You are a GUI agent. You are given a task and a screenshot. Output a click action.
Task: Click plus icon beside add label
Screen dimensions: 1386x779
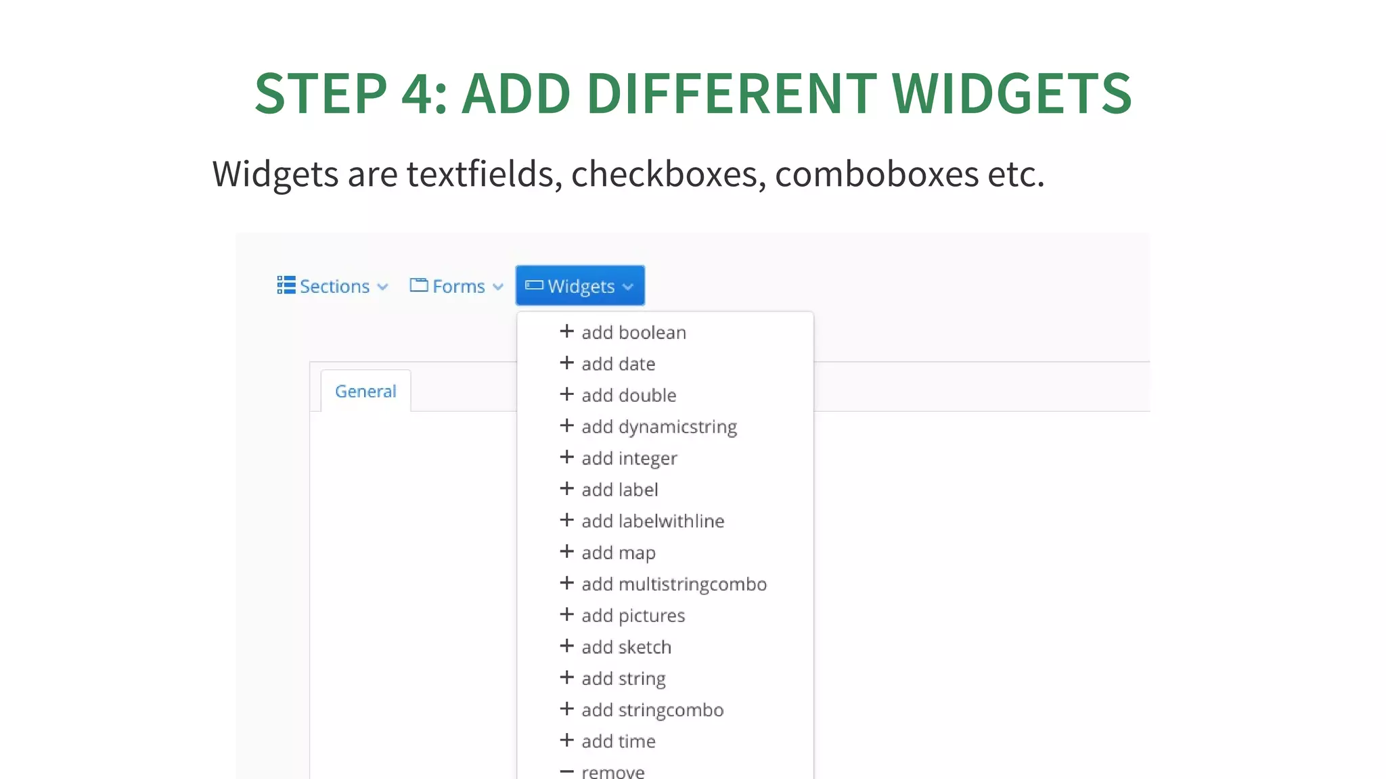(x=567, y=489)
